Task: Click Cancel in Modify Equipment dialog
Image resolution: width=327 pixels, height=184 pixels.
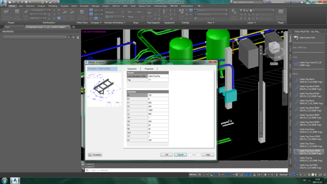Action: point(180,155)
